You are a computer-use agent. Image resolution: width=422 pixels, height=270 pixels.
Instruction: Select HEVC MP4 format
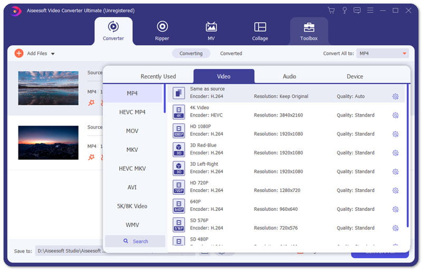(132, 112)
